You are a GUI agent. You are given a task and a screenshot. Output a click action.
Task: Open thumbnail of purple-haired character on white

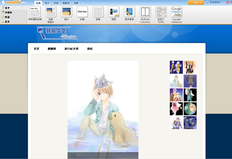pos(176,123)
